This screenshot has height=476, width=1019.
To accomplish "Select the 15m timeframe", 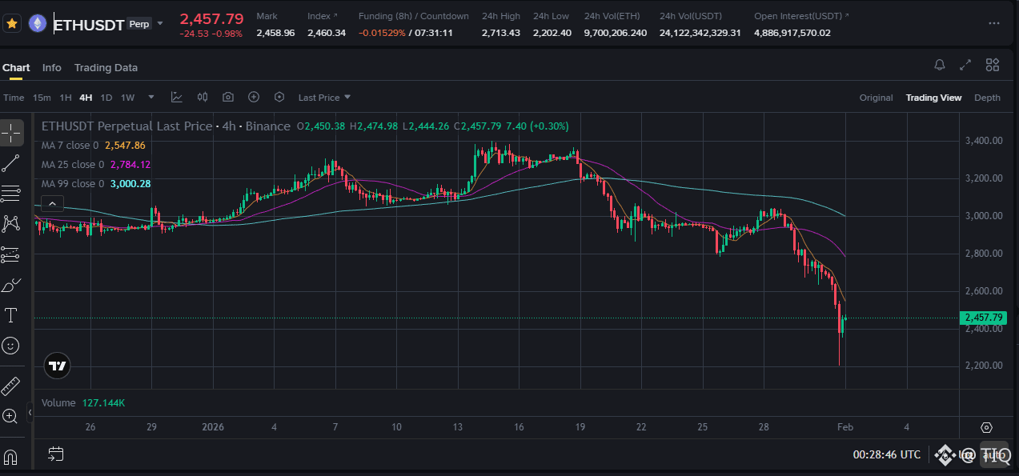I will point(42,98).
